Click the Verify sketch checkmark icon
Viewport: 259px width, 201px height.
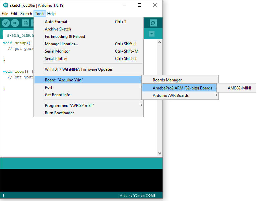(6, 23)
